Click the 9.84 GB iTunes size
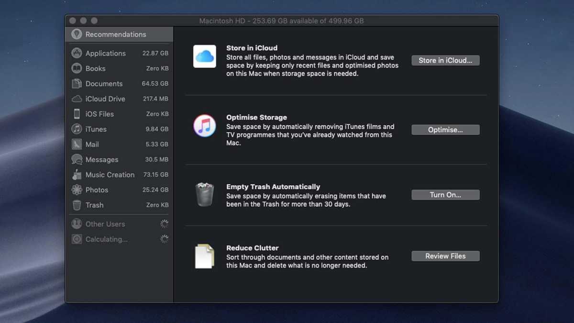 pos(157,129)
